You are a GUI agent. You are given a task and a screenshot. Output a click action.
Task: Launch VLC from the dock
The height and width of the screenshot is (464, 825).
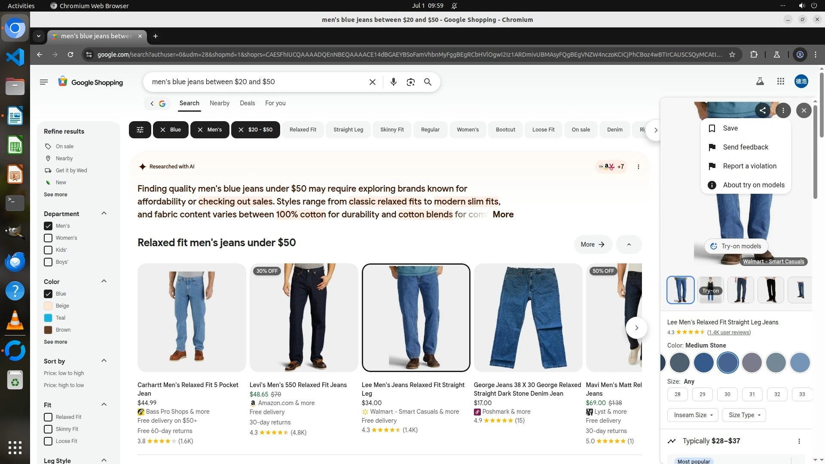click(x=15, y=320)
